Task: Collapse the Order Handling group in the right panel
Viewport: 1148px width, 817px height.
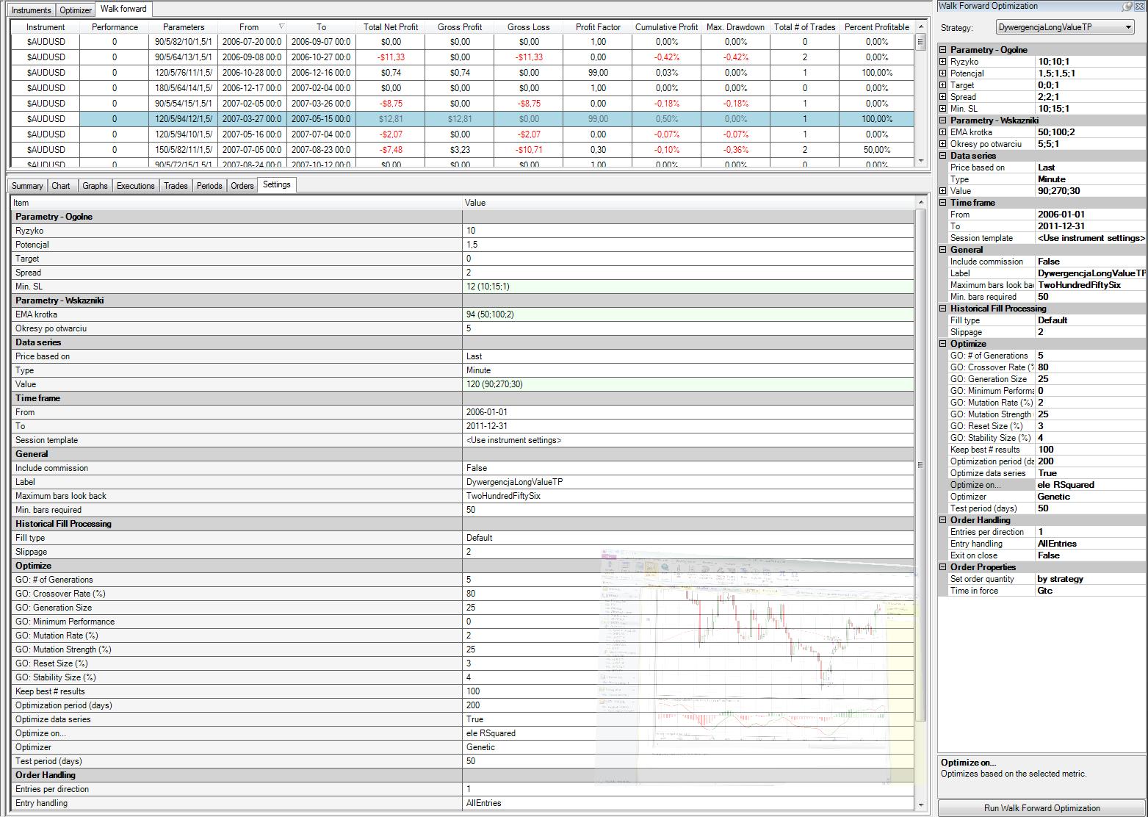Action: 943,520
